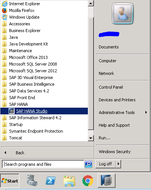Open Network from the right pane
The width and height of the screenshot is (151, 190).
(106, 73)
